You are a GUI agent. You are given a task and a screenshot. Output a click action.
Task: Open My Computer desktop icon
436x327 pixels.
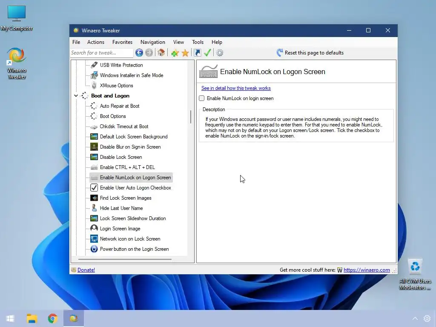coord(17,18)
